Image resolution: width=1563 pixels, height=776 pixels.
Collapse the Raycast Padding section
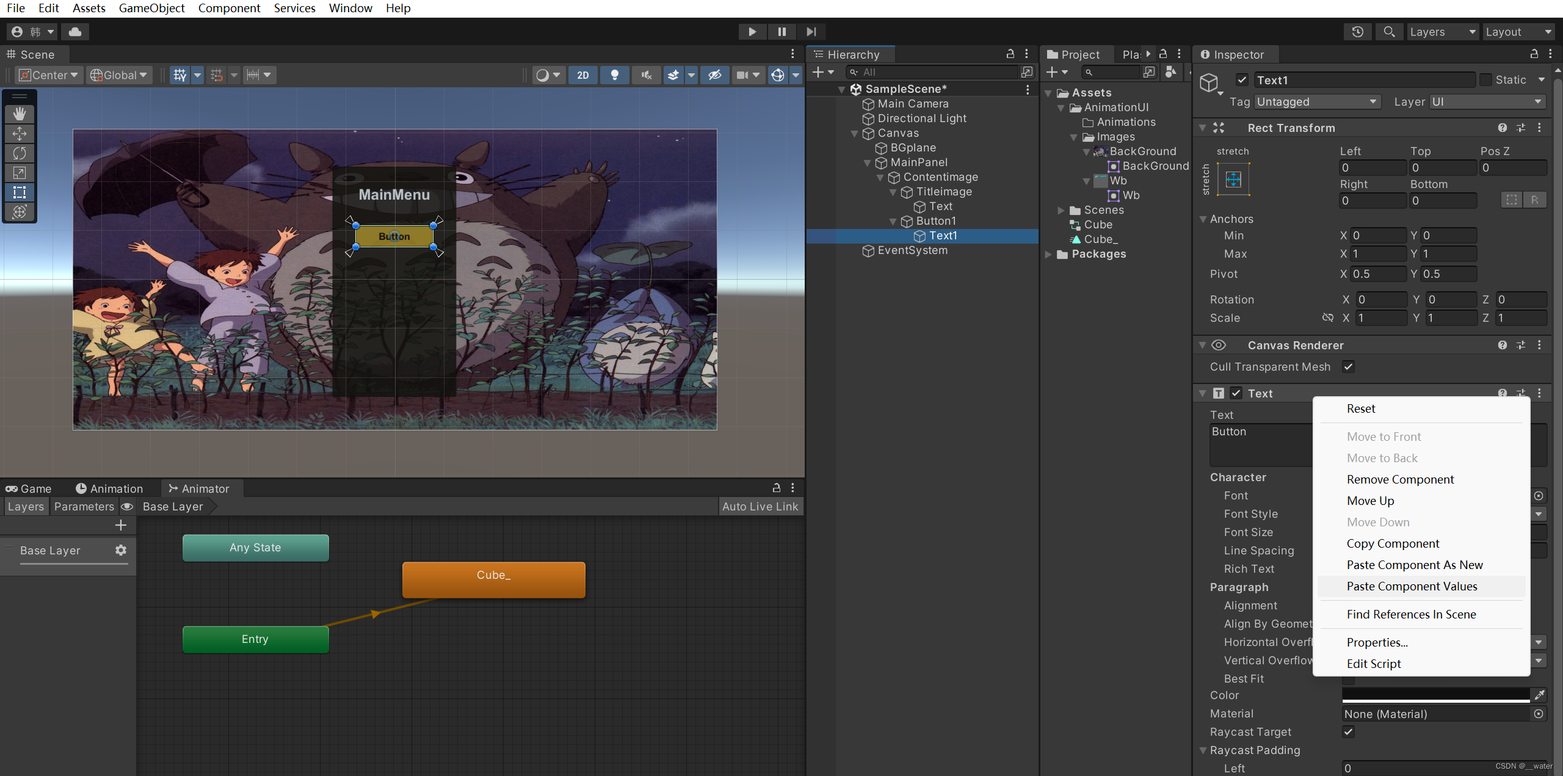pos(1203,750)
